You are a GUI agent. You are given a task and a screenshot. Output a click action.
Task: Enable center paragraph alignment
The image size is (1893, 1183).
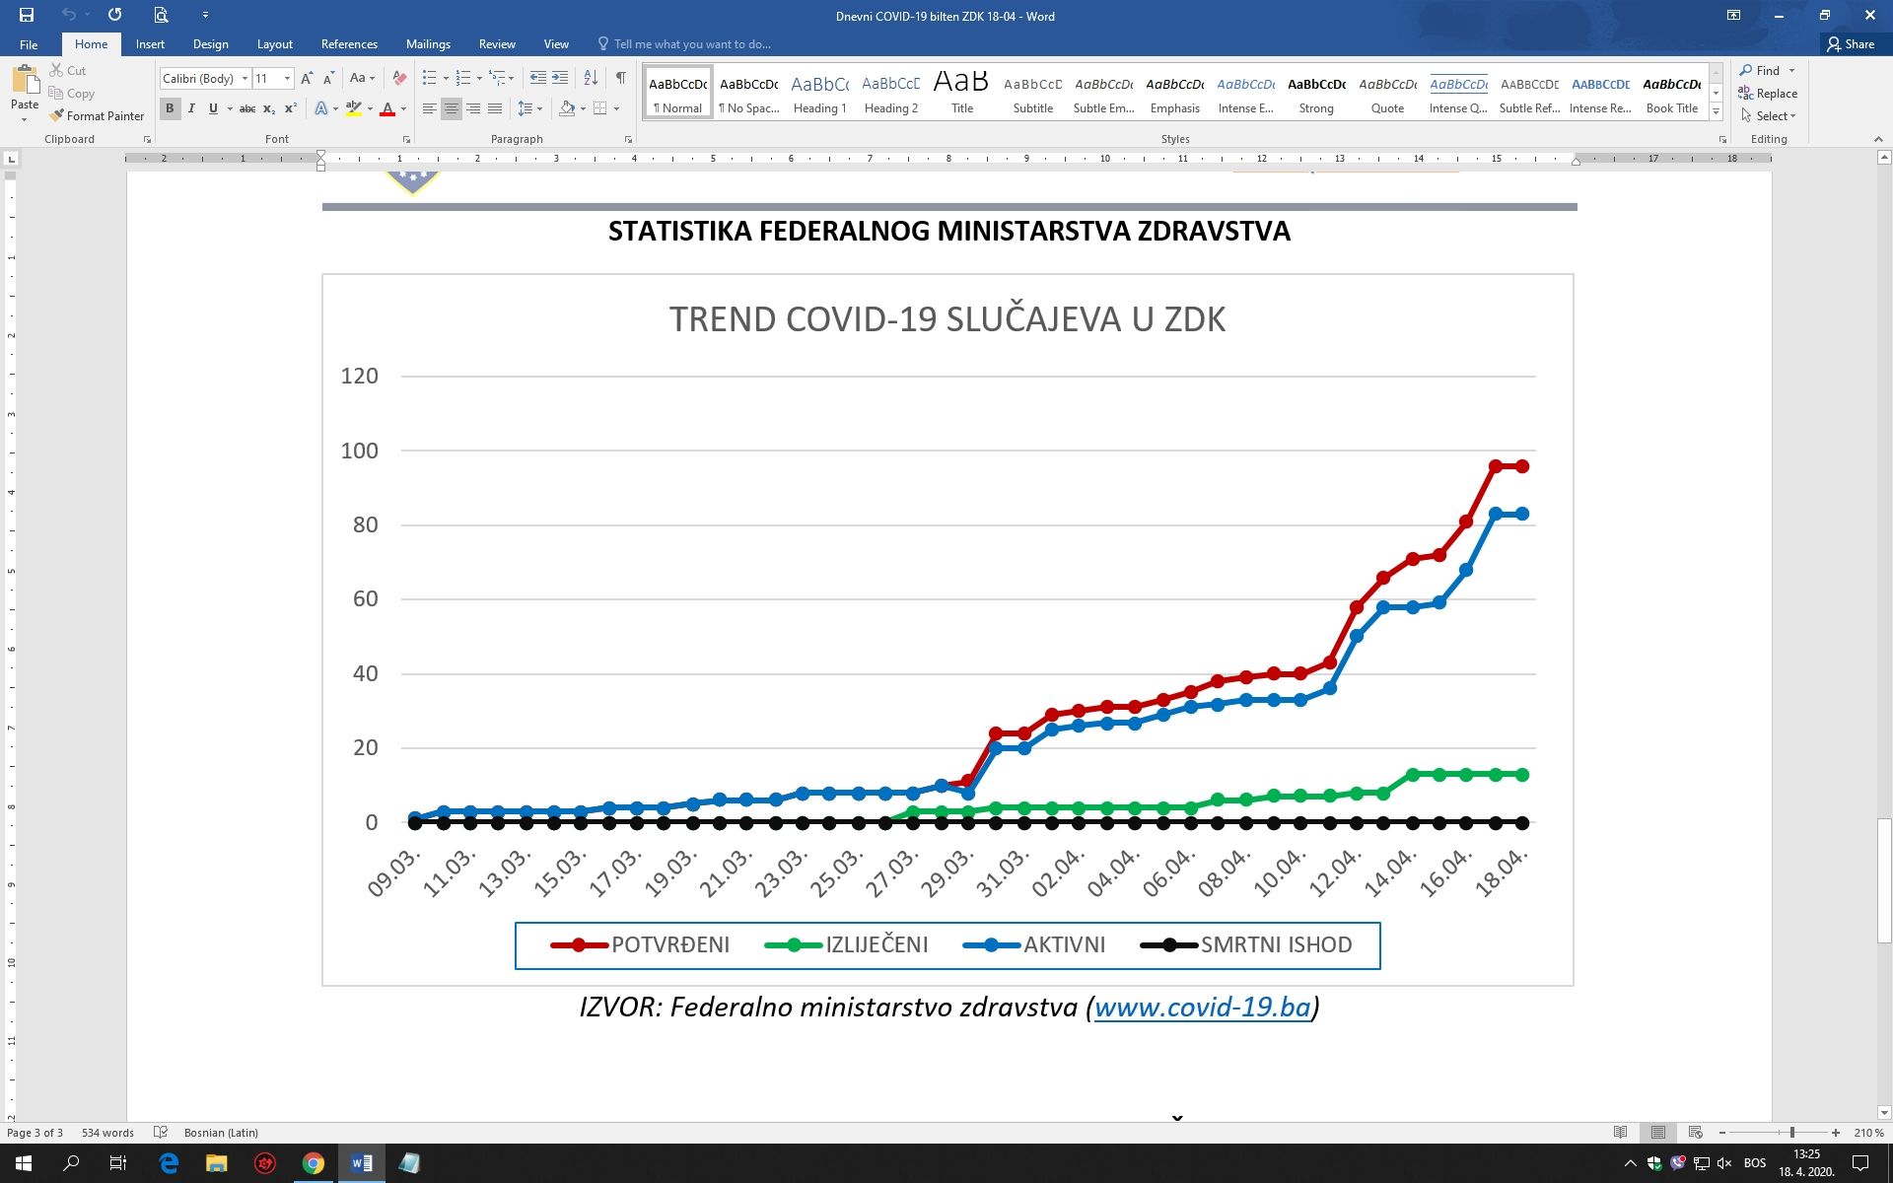pos(452,108)
